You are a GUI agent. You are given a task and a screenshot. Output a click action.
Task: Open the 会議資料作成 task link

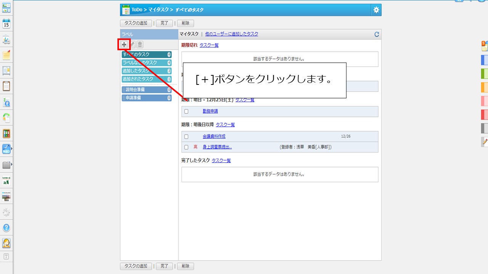214,137
